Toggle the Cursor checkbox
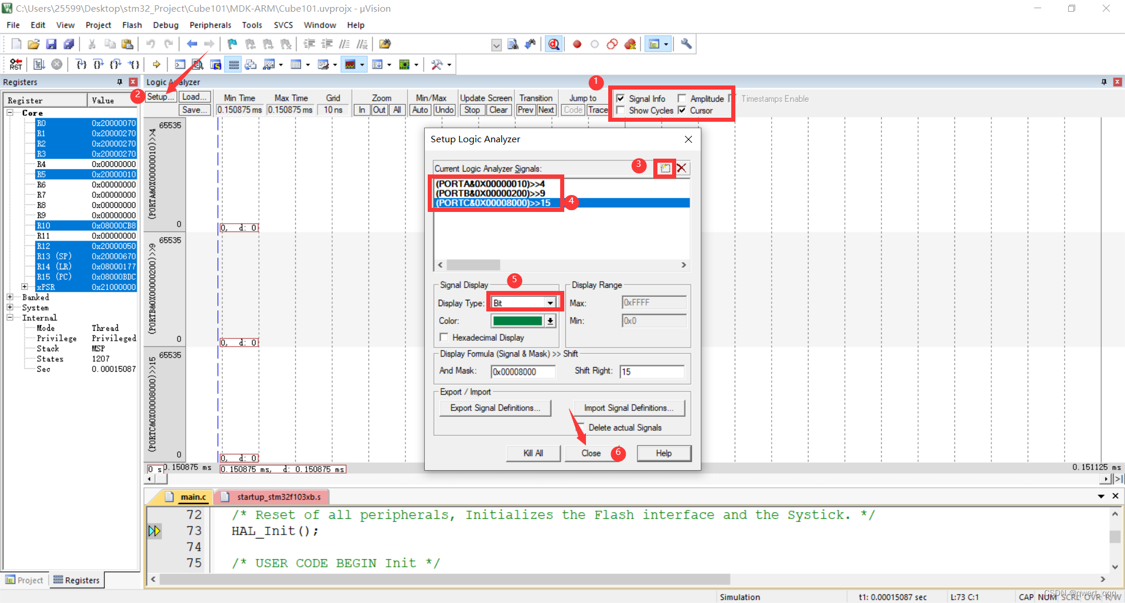 point(682,110)
